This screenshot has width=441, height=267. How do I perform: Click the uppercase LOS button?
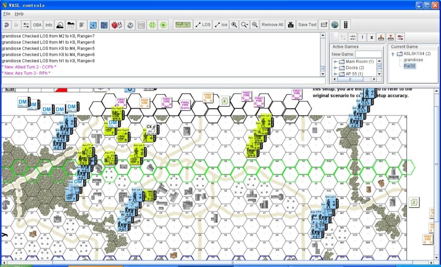tap(203, 25)
